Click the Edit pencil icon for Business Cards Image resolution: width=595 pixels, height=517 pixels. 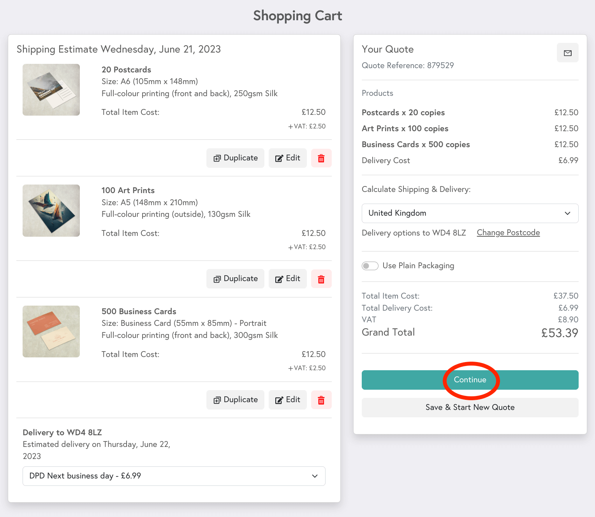click(279, 400)
